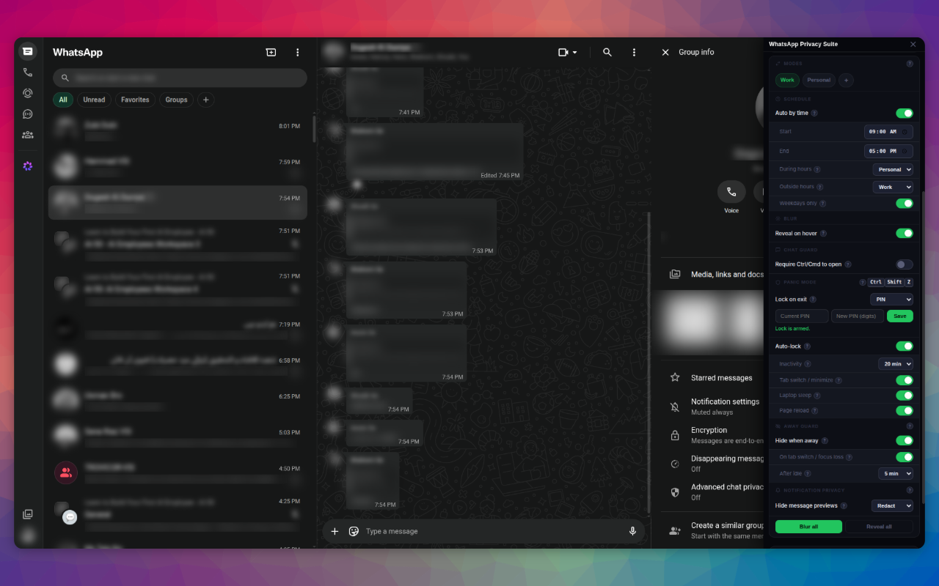Viewport: 939px width, 586px height.
Task: Open Hide message previews Redact dropdown
Action: pos(892,506)
